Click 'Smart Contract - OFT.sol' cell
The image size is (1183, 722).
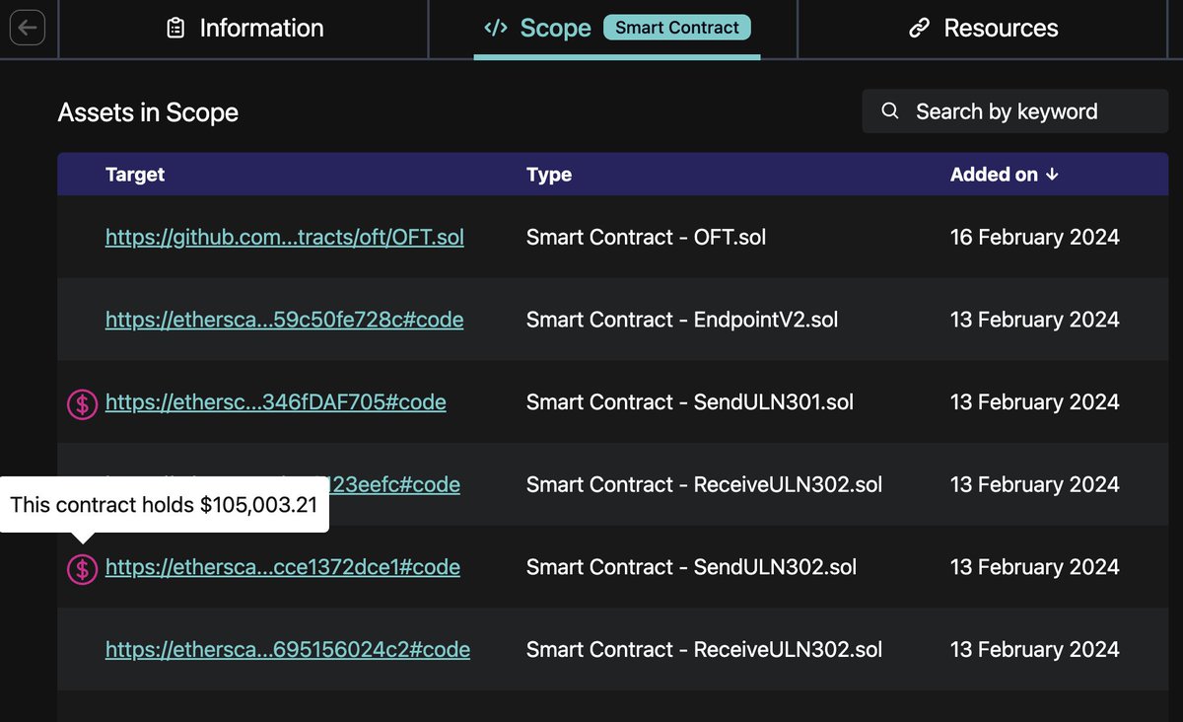646,238
